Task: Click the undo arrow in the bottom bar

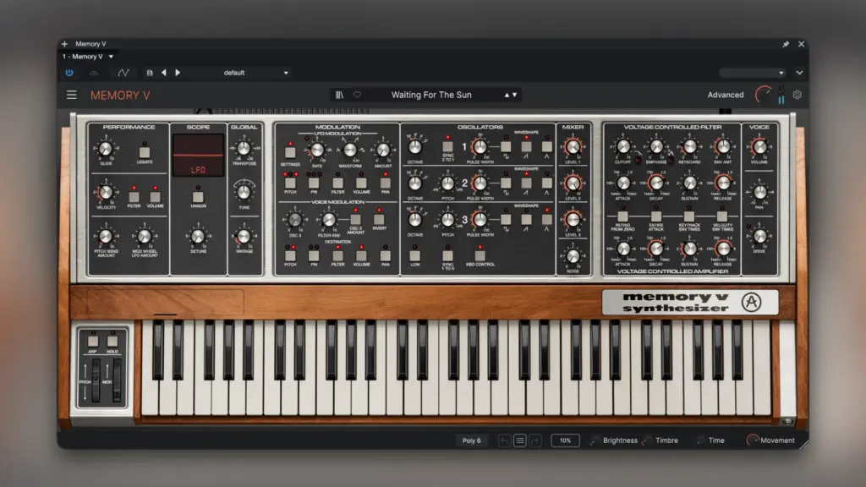Action: click(x=504, y=440)
